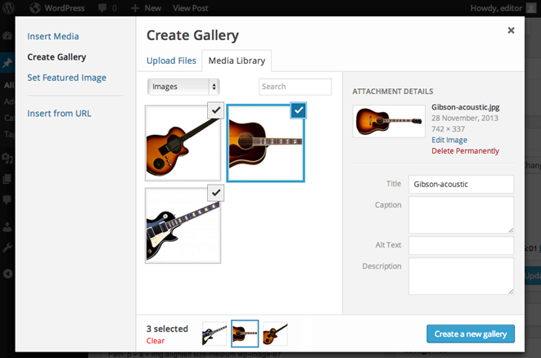Click the Delete Permanently link

(x=465, y=151)
